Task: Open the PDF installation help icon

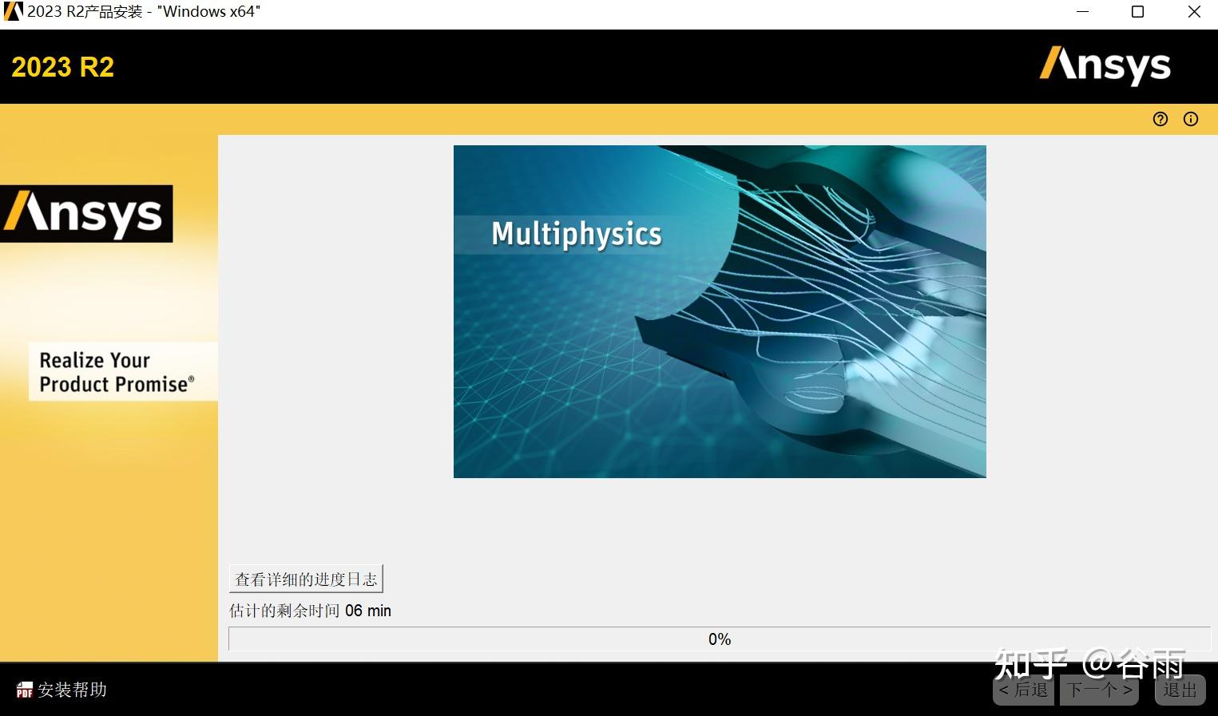Action: [24, 690]
